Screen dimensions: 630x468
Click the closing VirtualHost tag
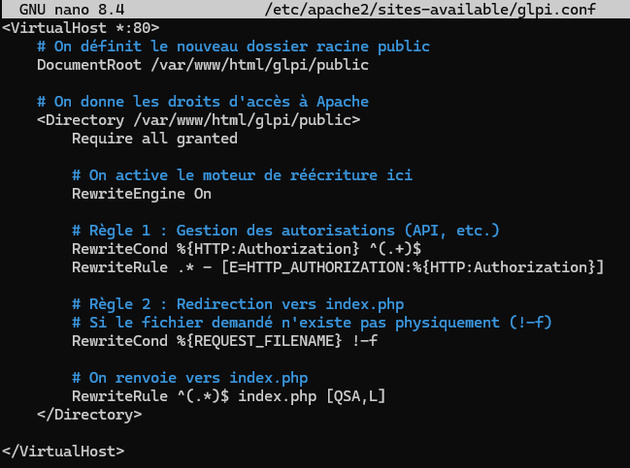pos(63,452)
